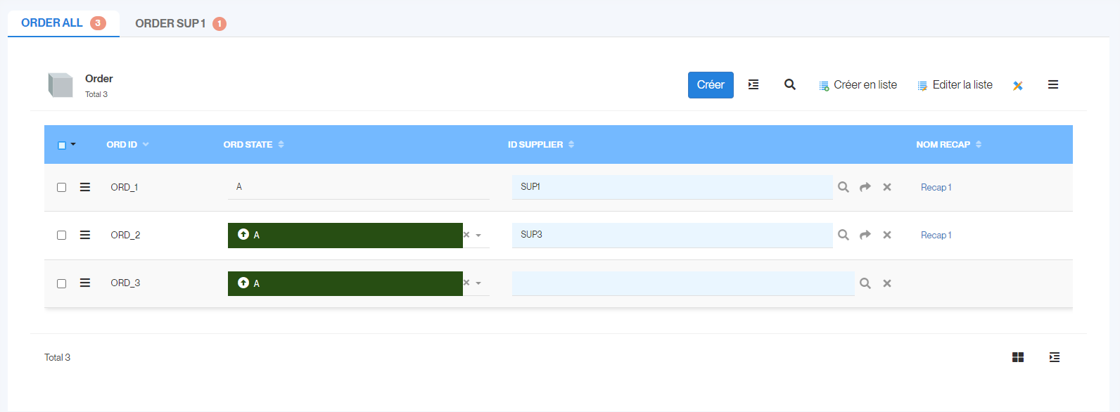Click the Créer button
This screenshot has height=412, width=1120.
coord(711,85)
